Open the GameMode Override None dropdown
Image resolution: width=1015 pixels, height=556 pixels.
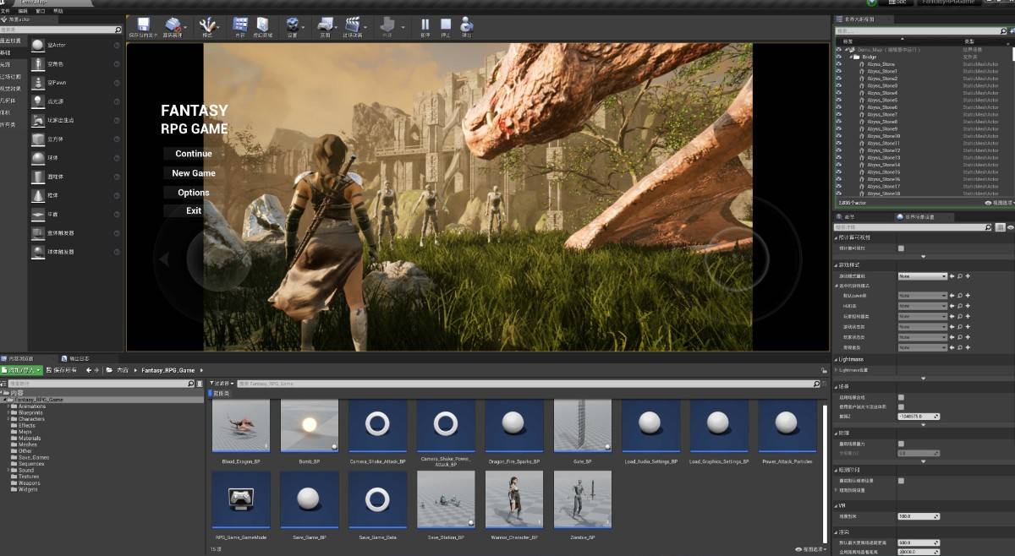923,276
